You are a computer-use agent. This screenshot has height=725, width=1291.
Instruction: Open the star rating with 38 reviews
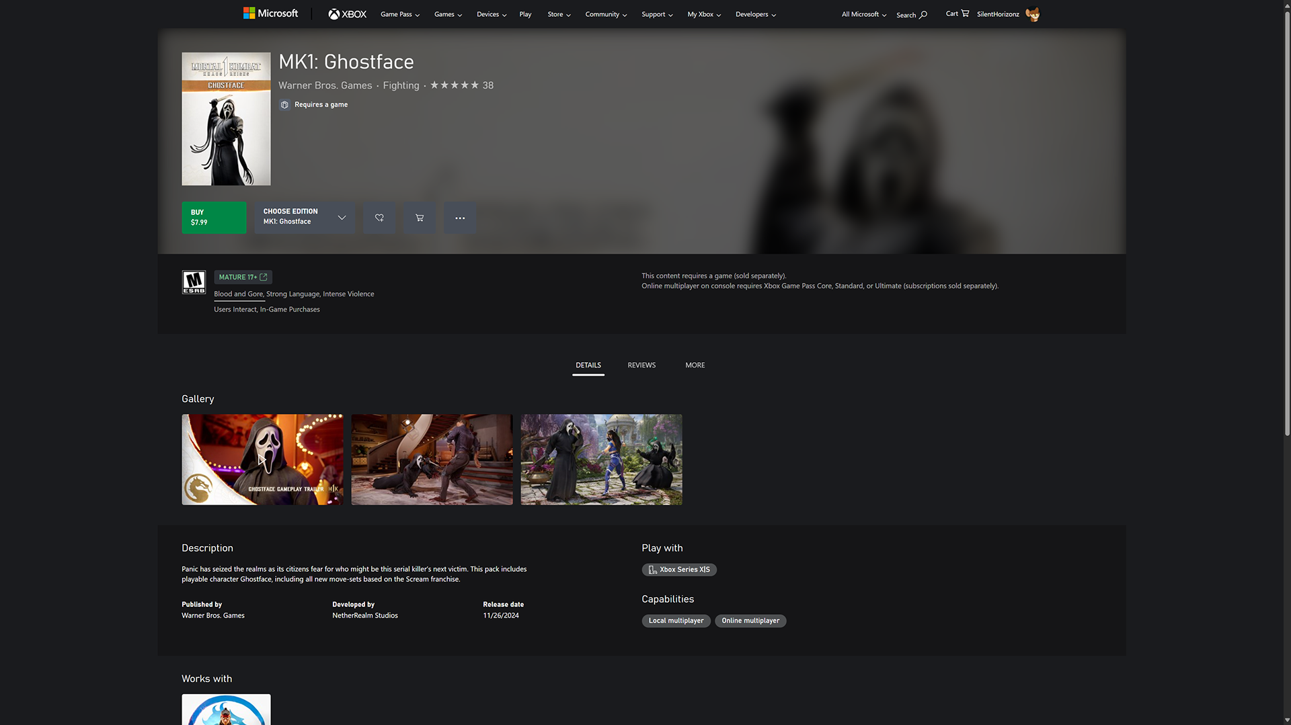tap(462, 85)
